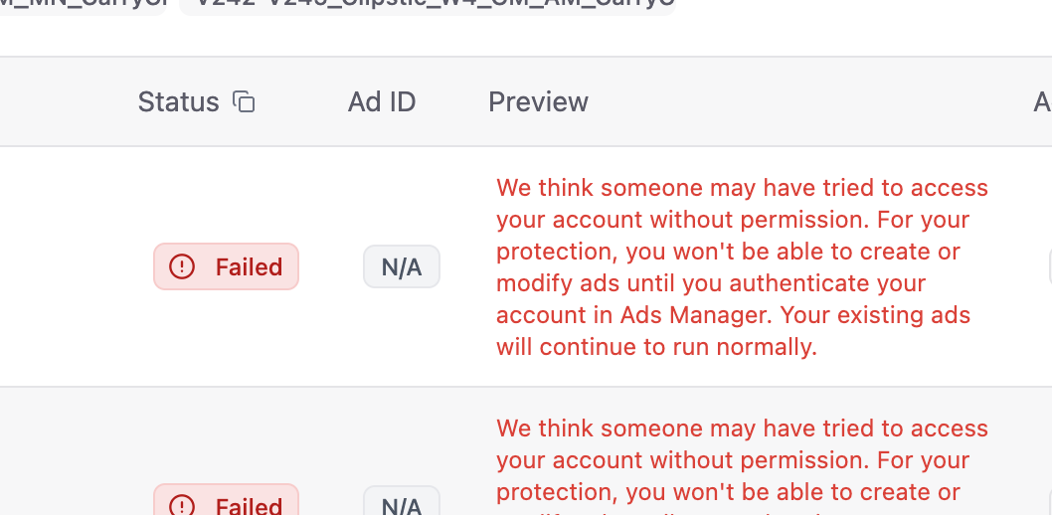This screenshot has height=515, width=1052.
Task: Click the second row's N/A Ad ID badge
Action: point(402,503)
